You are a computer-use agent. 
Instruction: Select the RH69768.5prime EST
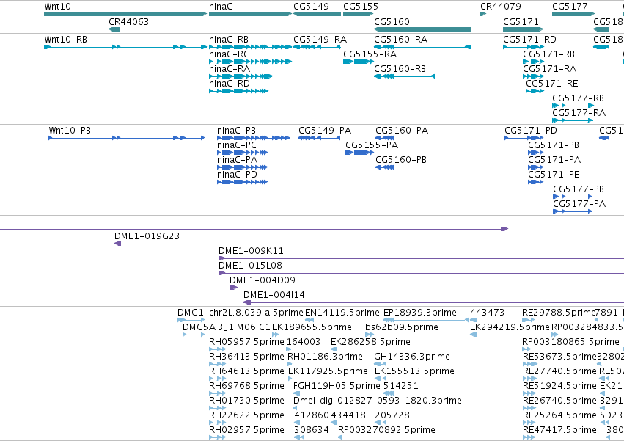217,393
